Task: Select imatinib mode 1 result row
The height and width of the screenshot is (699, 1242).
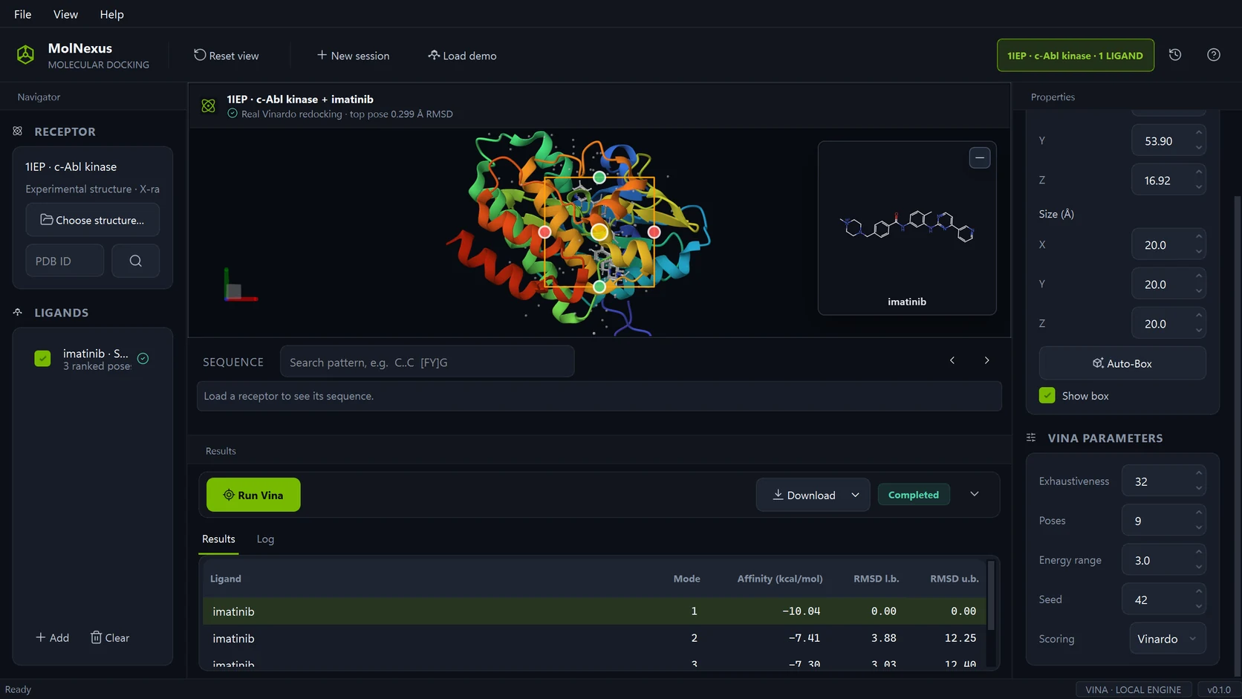Action: (594, 611)
